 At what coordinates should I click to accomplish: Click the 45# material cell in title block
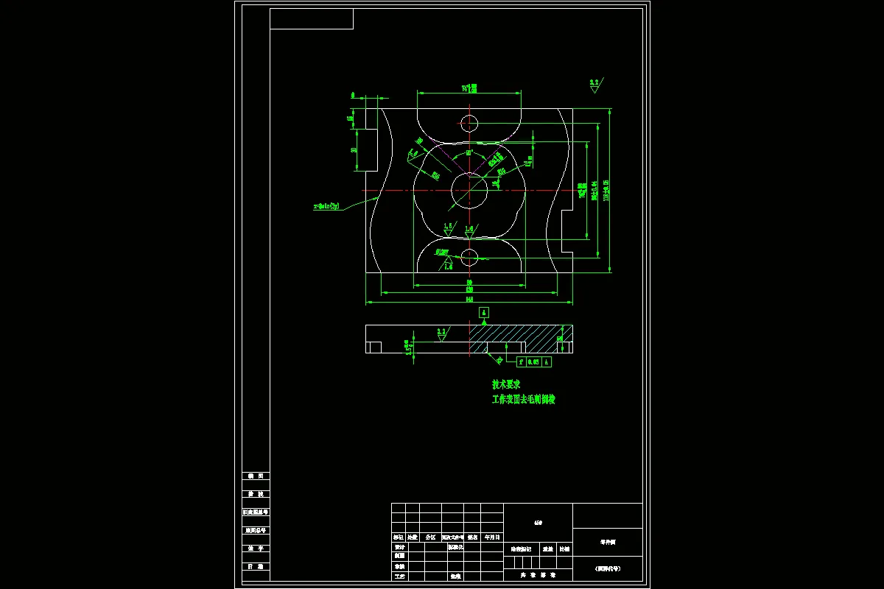point(538,523)
